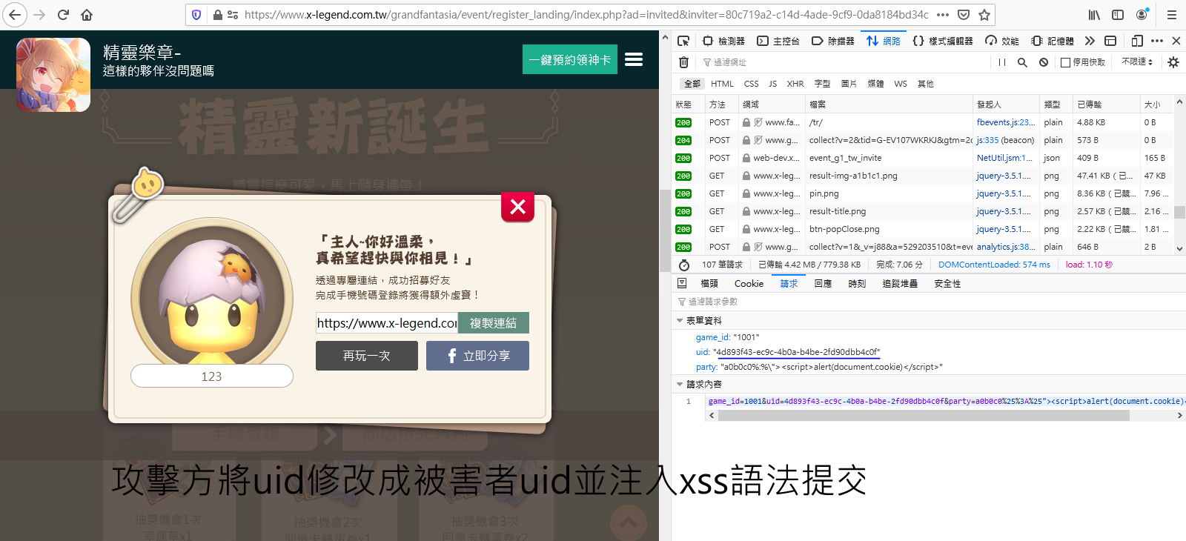Open the browser home page
The height and width of the screenshot is (541, 1186).
pyautogui.click(x=87, y=15)
